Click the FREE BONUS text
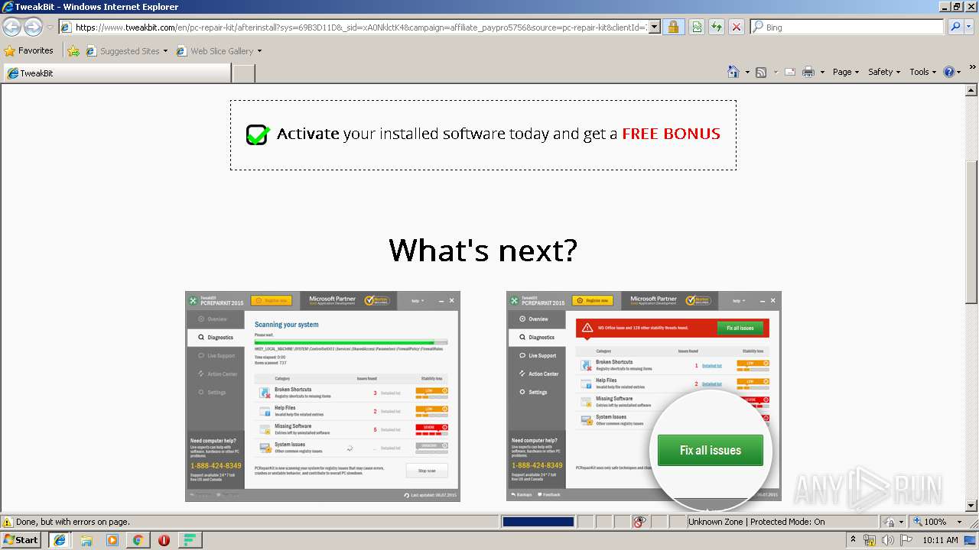The height and width of the screenshot is (550, 979). pos(671,134)
